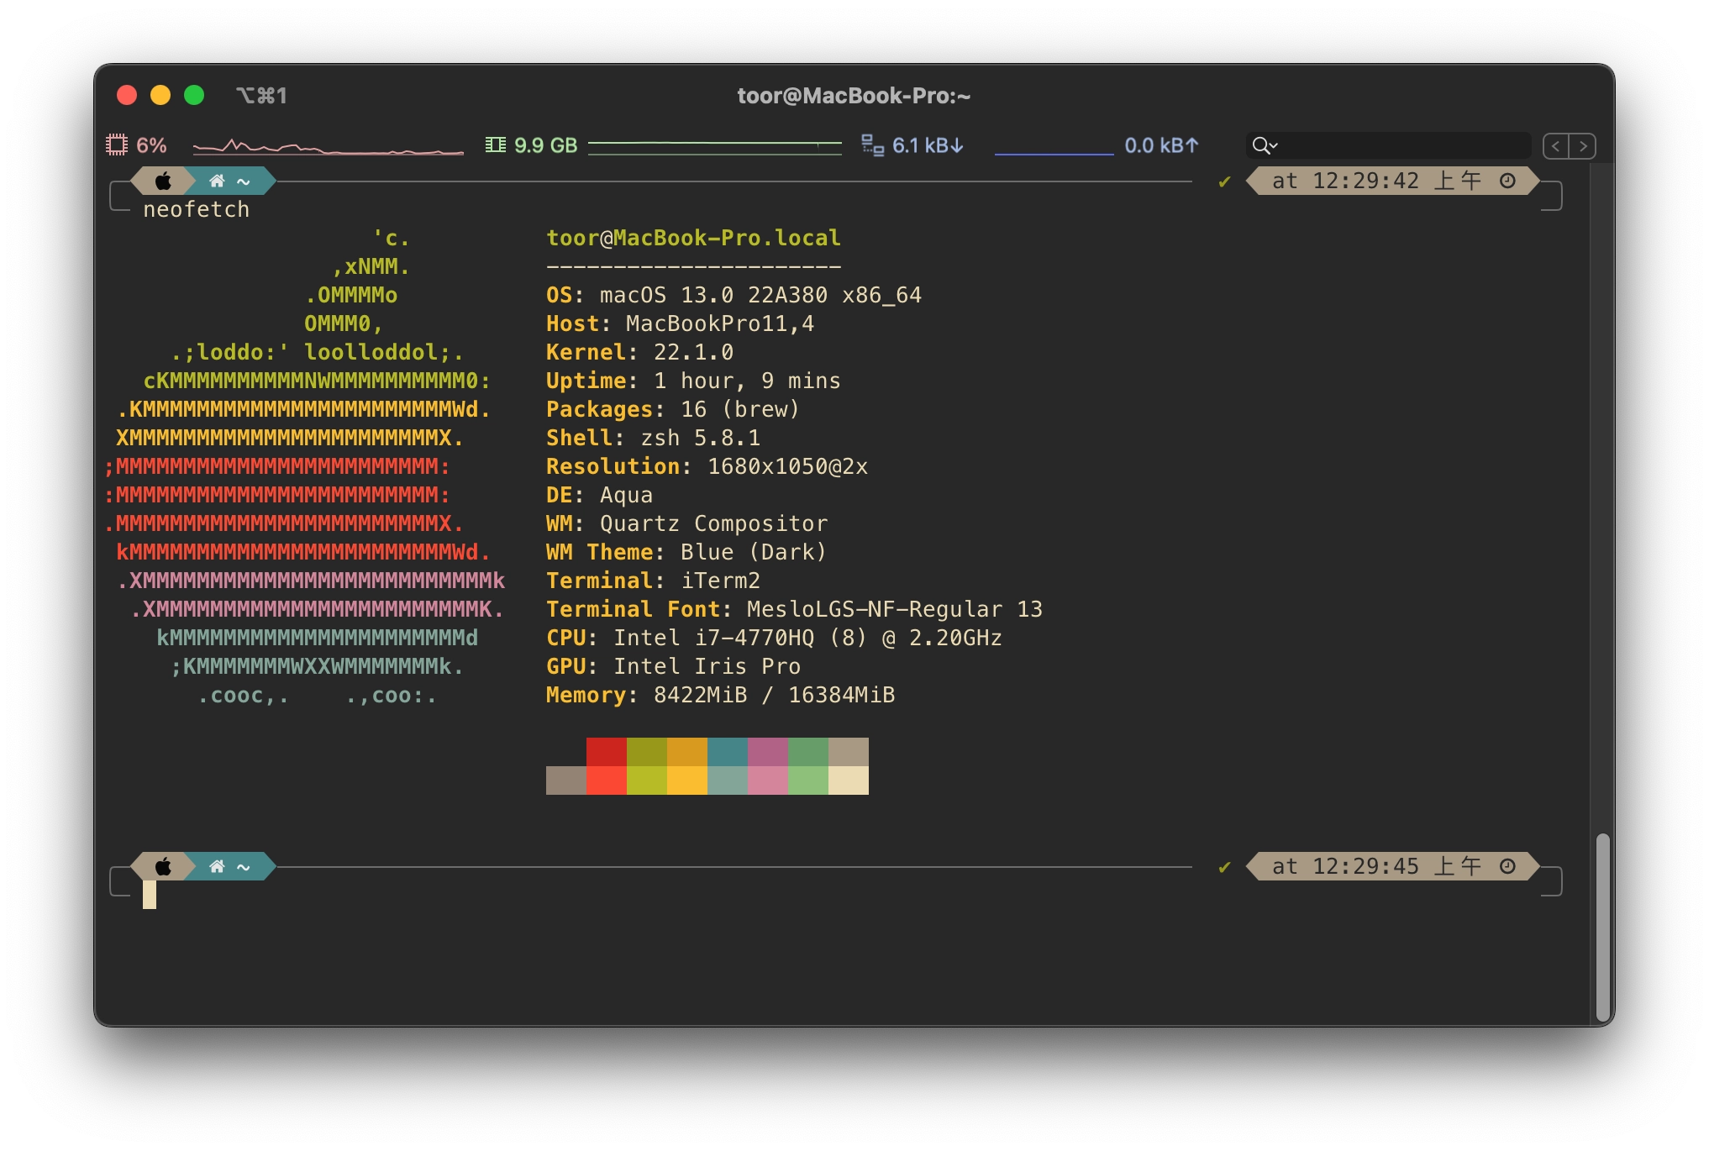
Task: Click the WM Theme: Blue (Dark) line
Action: pyautogui.click(x=686, y=552)
